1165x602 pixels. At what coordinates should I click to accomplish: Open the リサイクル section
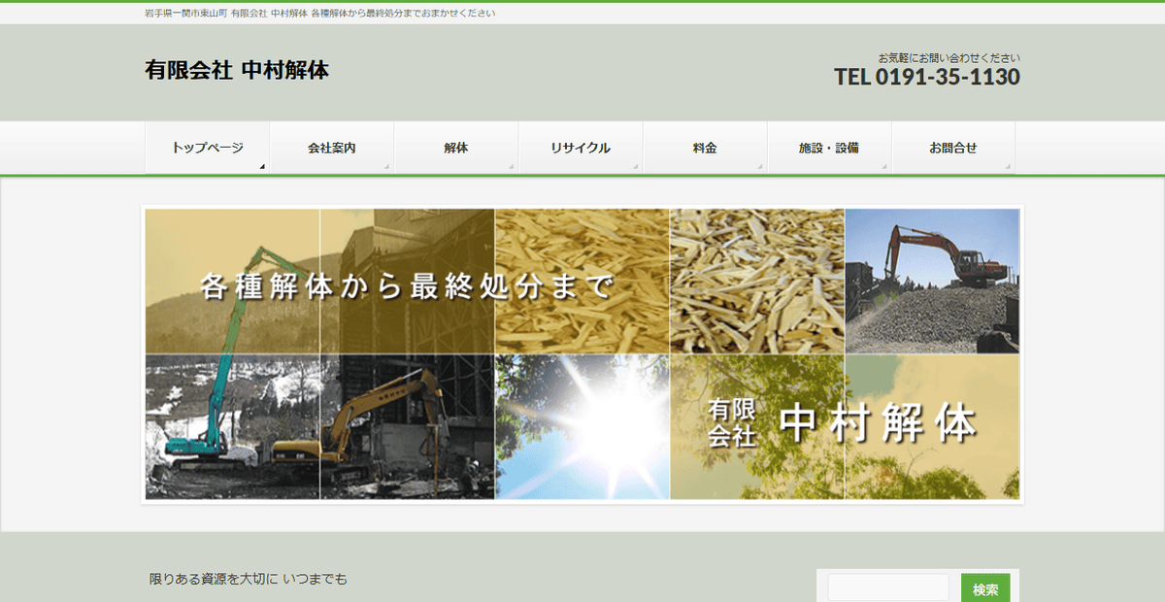(580, 146)
